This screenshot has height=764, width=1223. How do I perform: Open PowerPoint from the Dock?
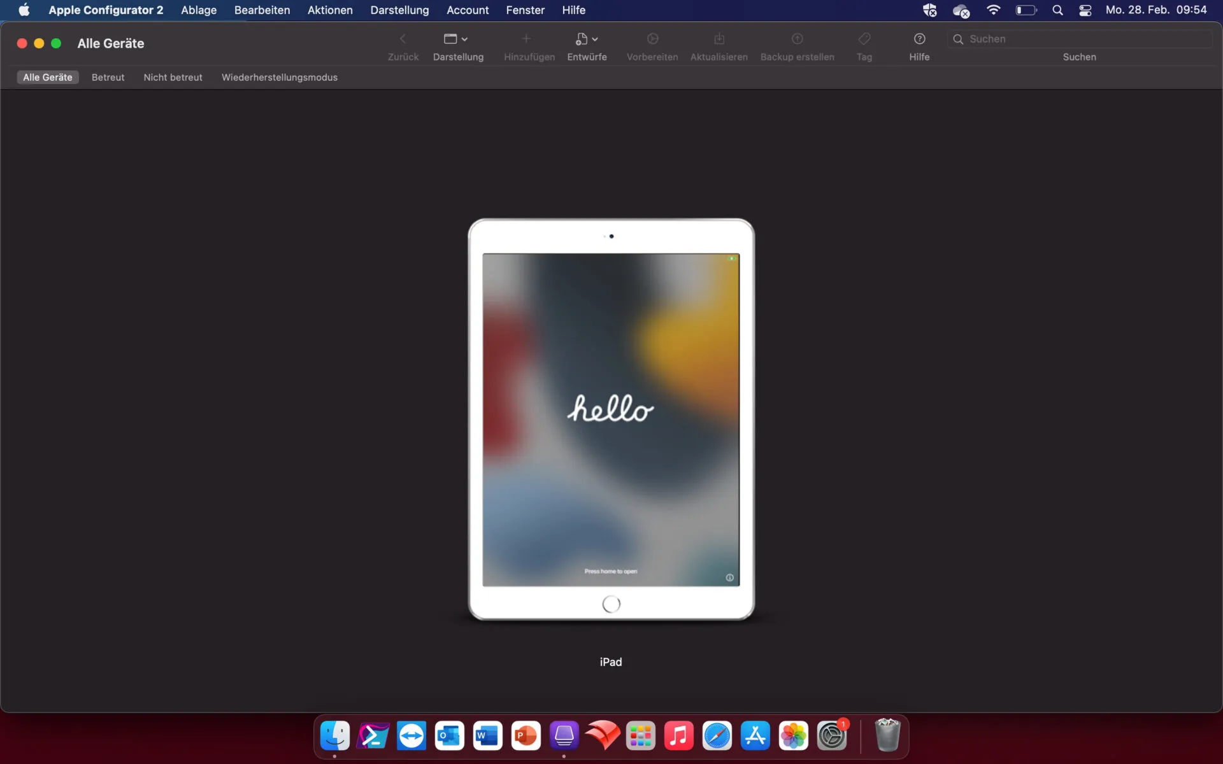pyautogui.click(x=526, y=735)
